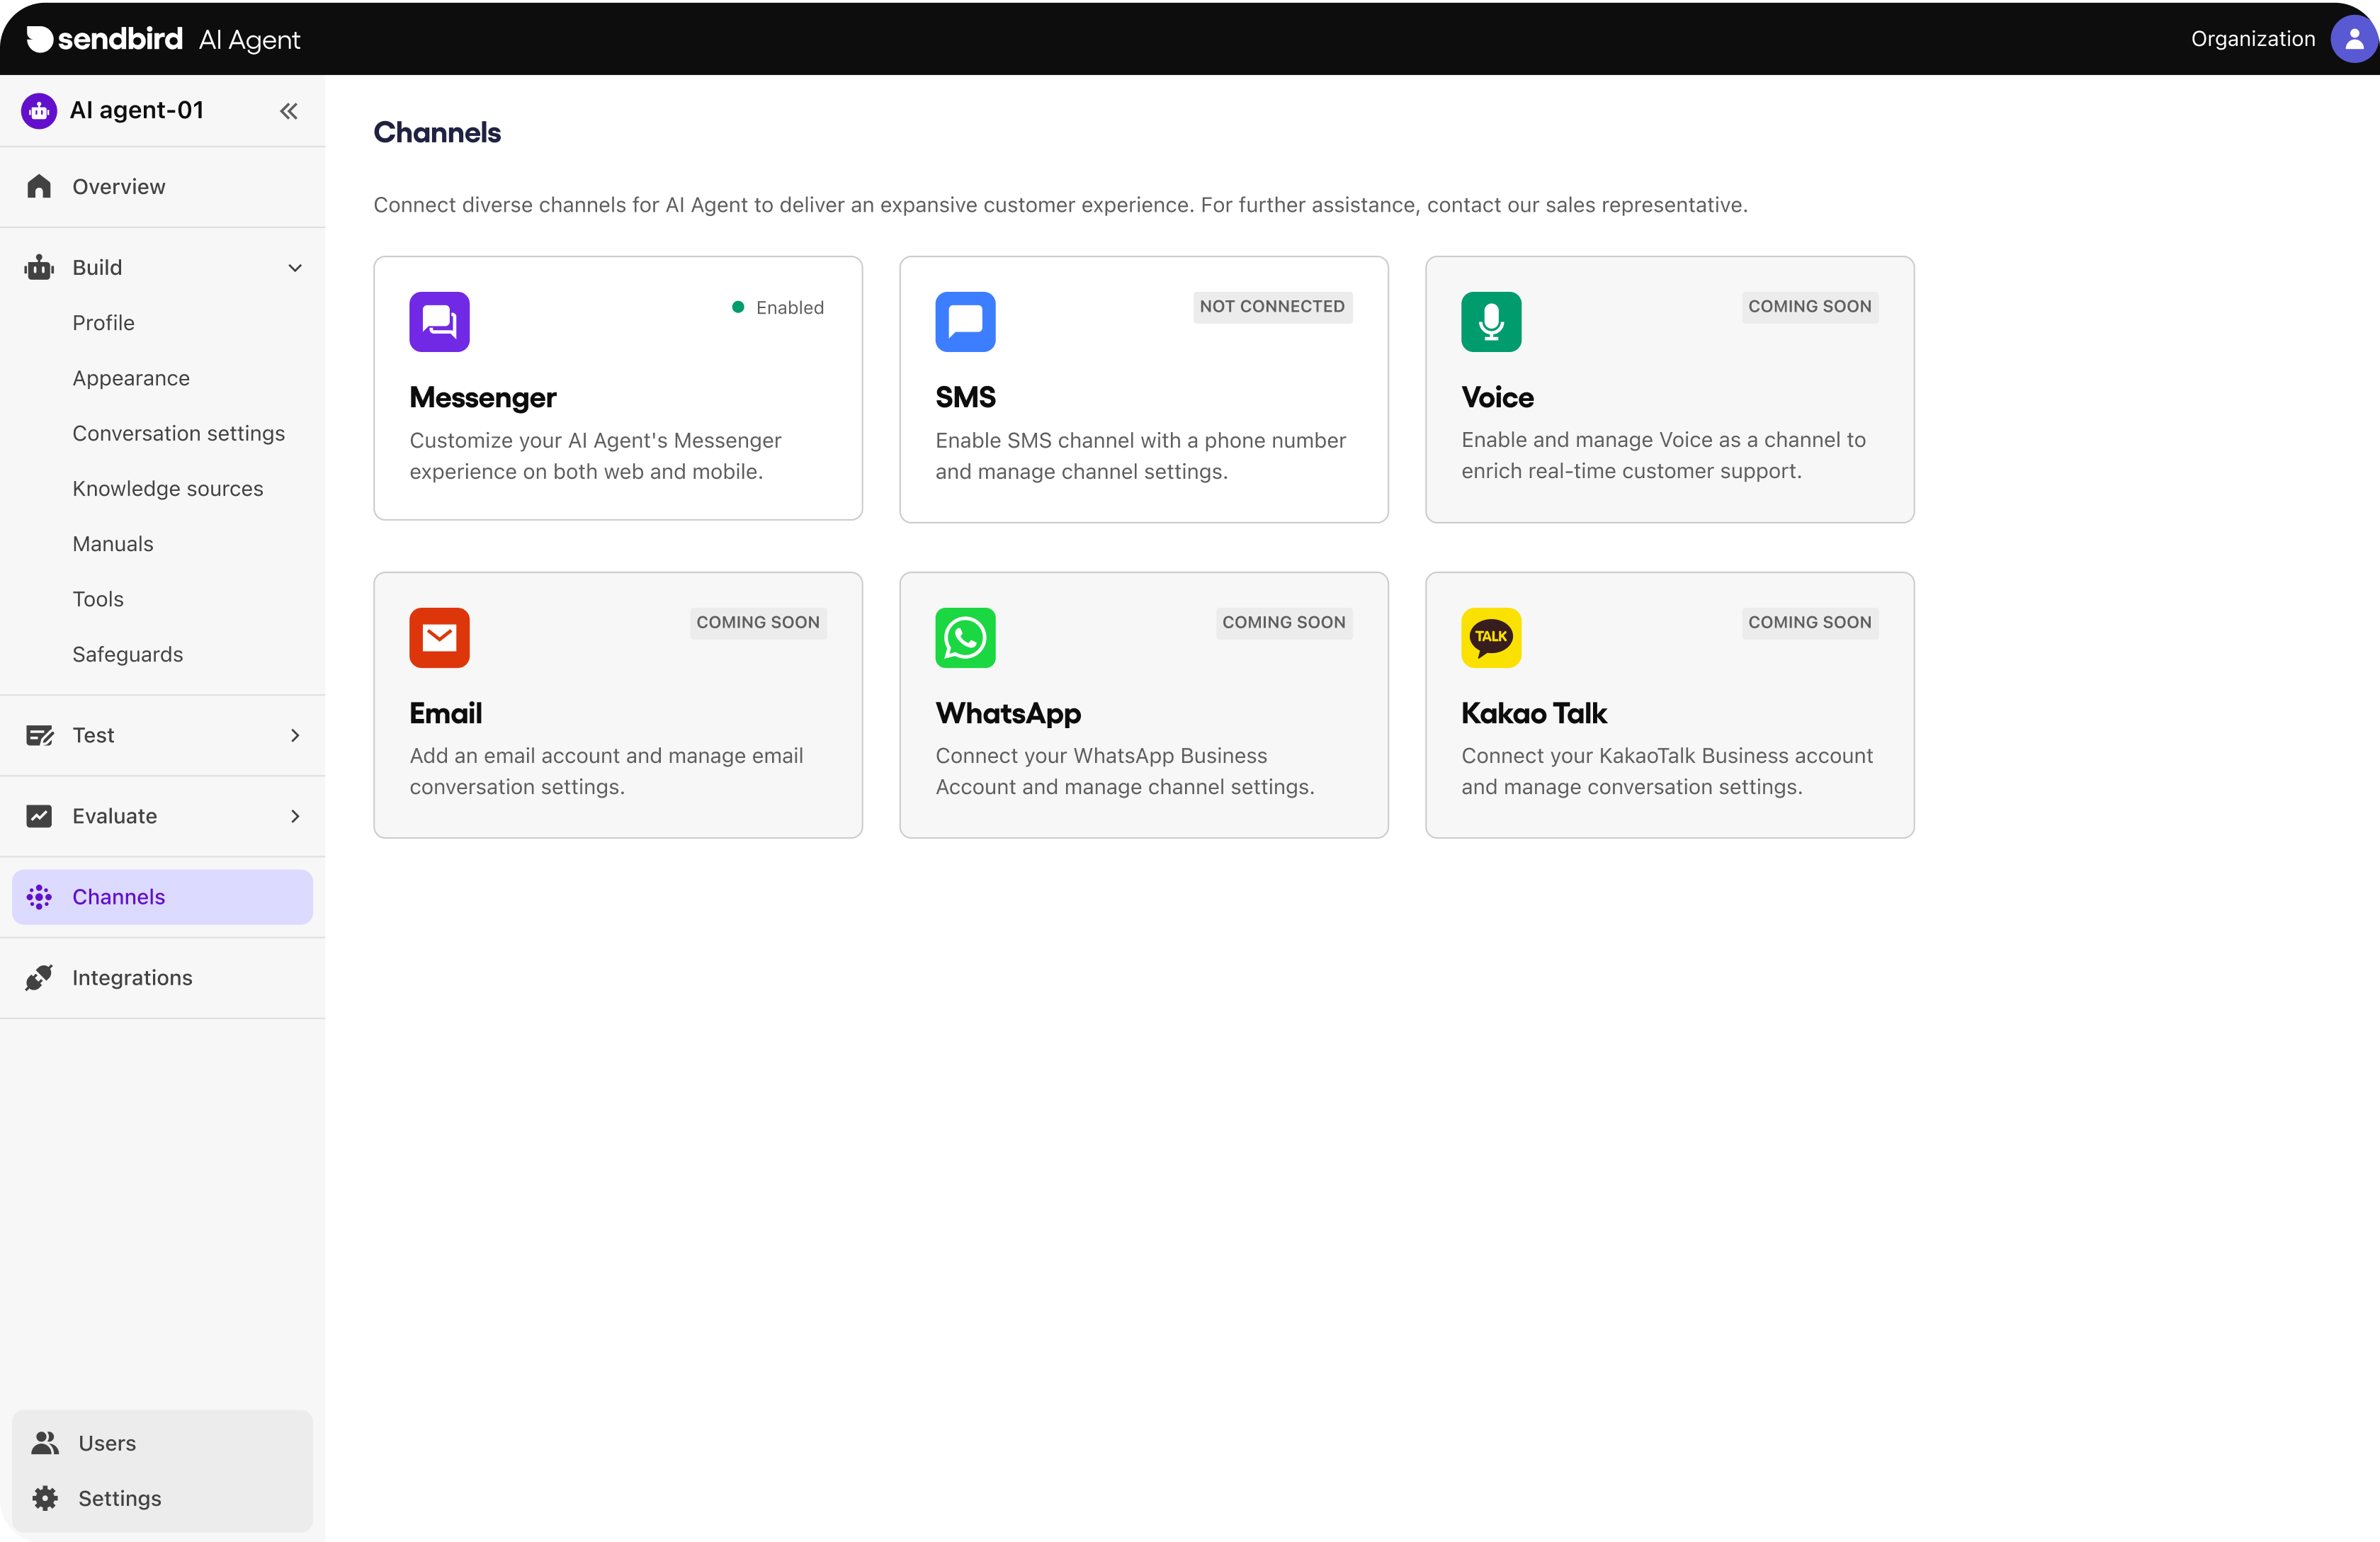Click the SMS NOT CONNECTED badge
This screenshot has width=2380, height=1542.
(x=1271, y=307)
